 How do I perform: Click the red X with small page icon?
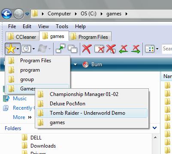point(111,49)
